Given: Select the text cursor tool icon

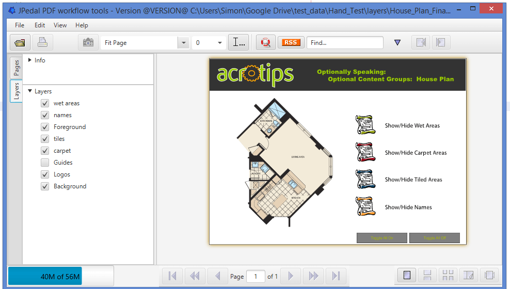Looking at the screenshot, I should coord(239,43).
